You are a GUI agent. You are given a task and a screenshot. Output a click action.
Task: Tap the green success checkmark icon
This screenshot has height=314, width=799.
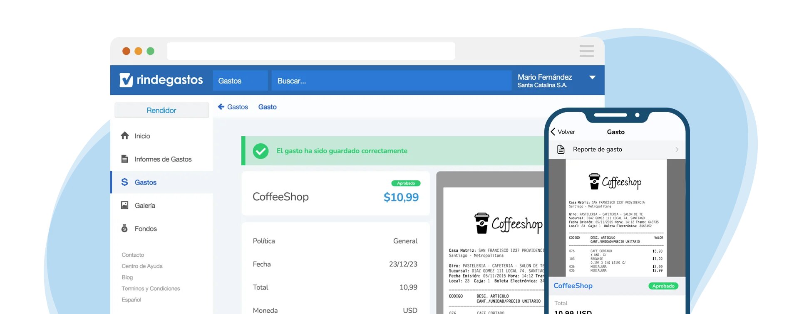tap(261, 151)
